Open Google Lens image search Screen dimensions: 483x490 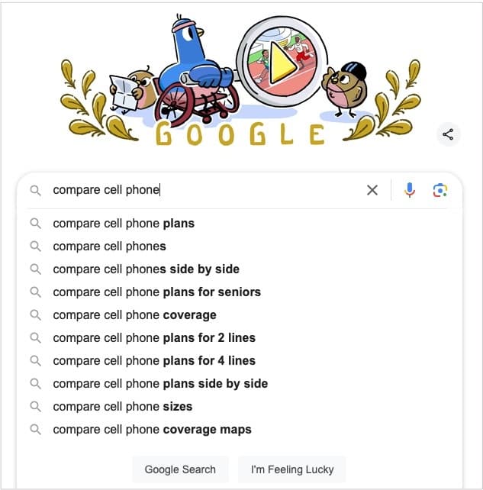click(440, 190)
